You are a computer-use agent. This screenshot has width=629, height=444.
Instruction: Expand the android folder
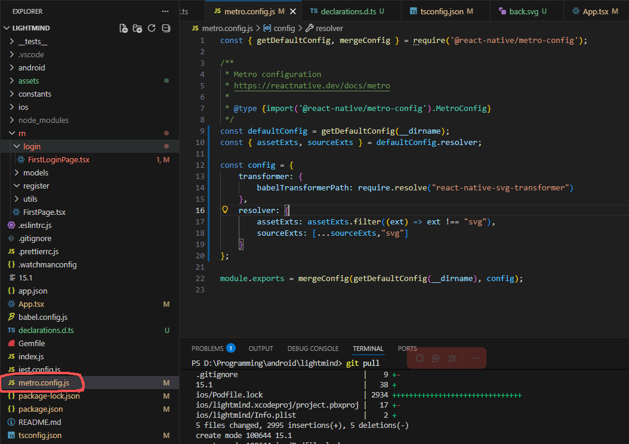(x=31, y=67)
